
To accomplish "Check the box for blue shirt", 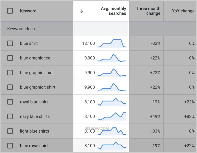I will coord(10,43).
